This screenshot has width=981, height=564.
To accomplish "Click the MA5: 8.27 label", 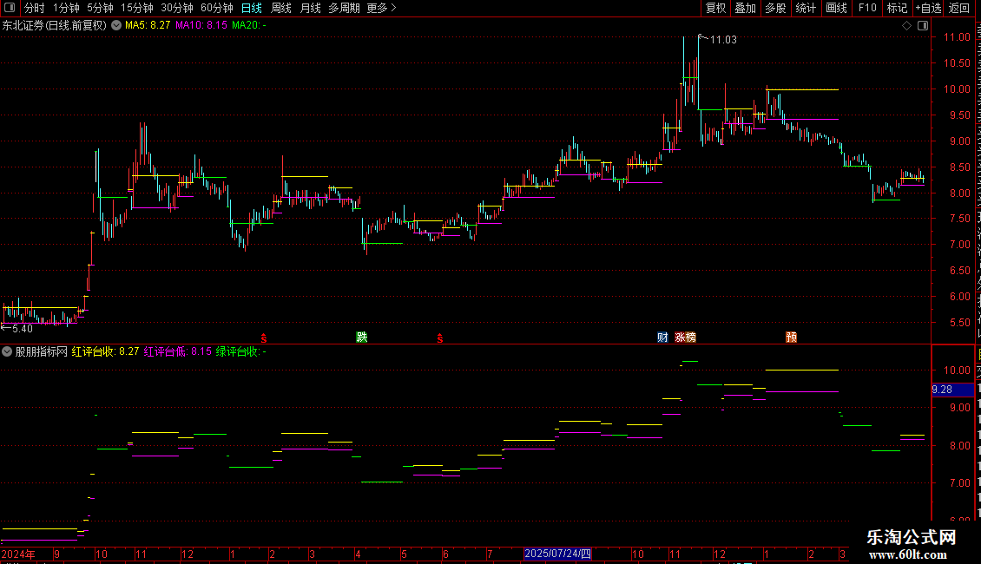I will pyautogui.click(x=148, y=26).
